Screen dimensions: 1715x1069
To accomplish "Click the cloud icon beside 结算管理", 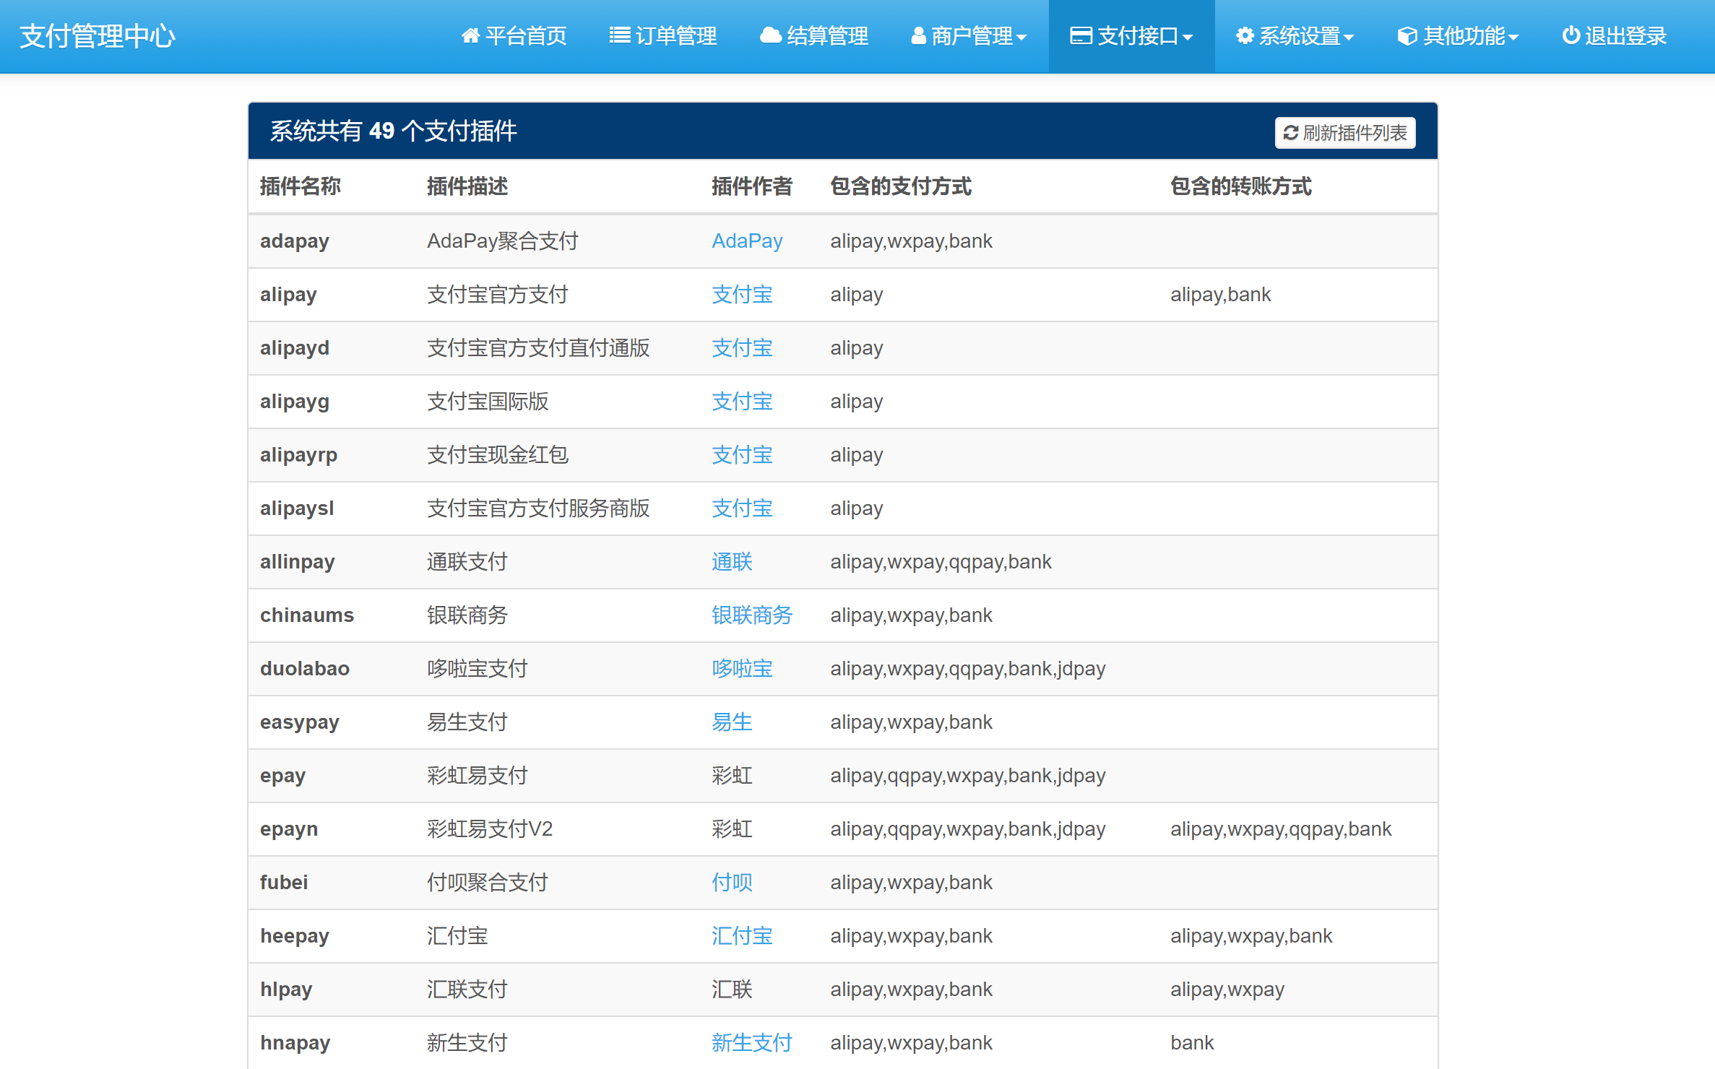I will pyautogui.click(x=770, y=35).
